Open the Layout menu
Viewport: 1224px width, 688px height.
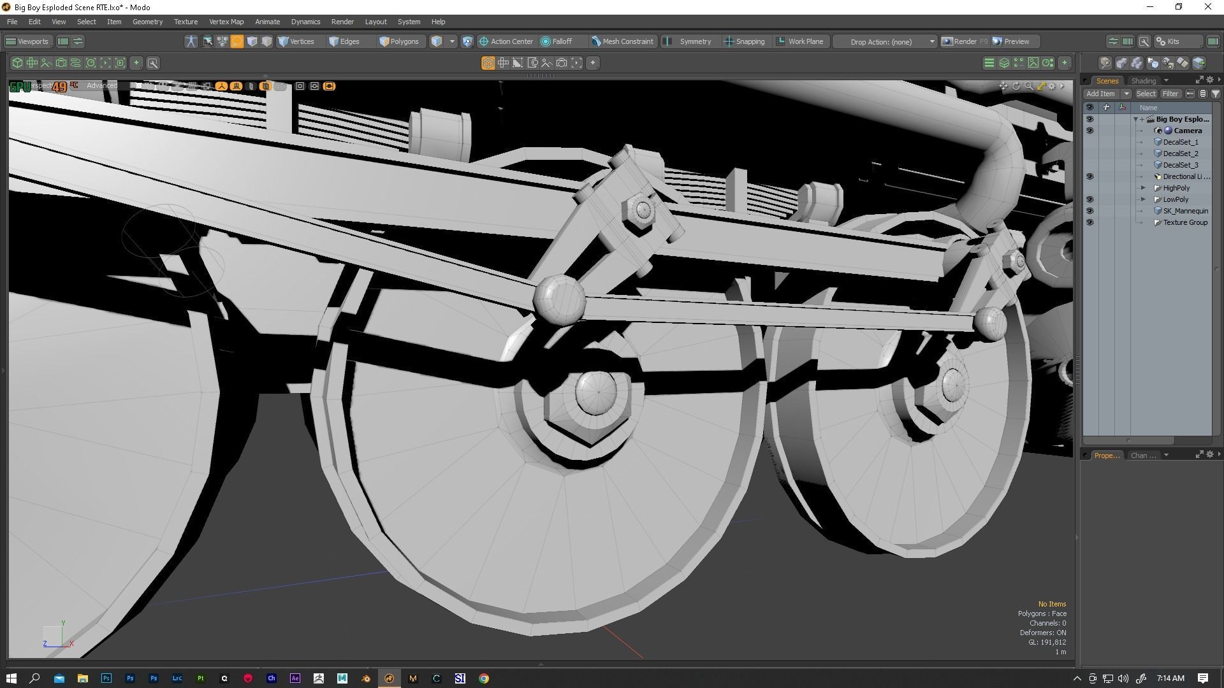375,22
